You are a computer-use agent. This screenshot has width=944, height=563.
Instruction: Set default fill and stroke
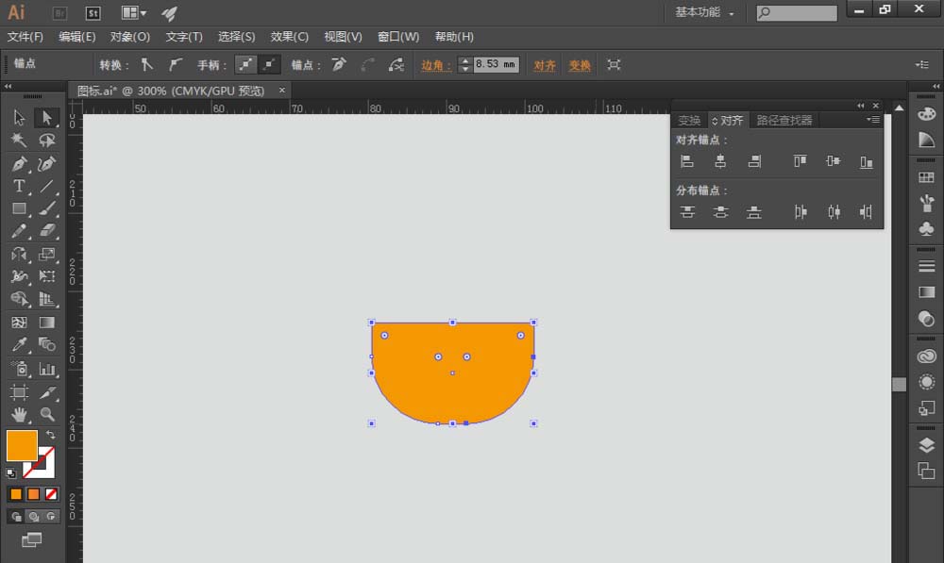point(10,472)
